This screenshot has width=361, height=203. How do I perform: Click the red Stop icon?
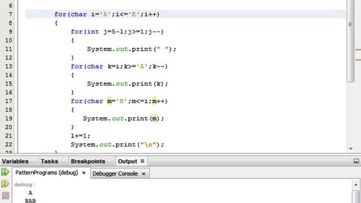click(x=6, y=196)
